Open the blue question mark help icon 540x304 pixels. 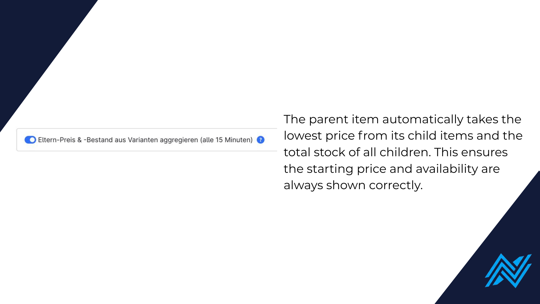(x=261, y=140)
